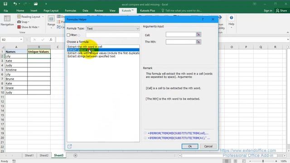Switch to the Insert tab
This screenshot has height=163, width=290.
point(34,10)
